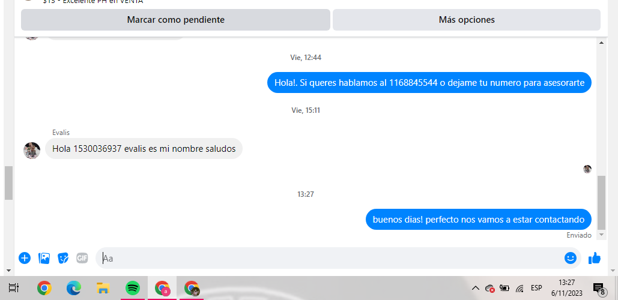The image size is (618, 300).
Task: Open the sticker picker icon
Action: point(63,258)
